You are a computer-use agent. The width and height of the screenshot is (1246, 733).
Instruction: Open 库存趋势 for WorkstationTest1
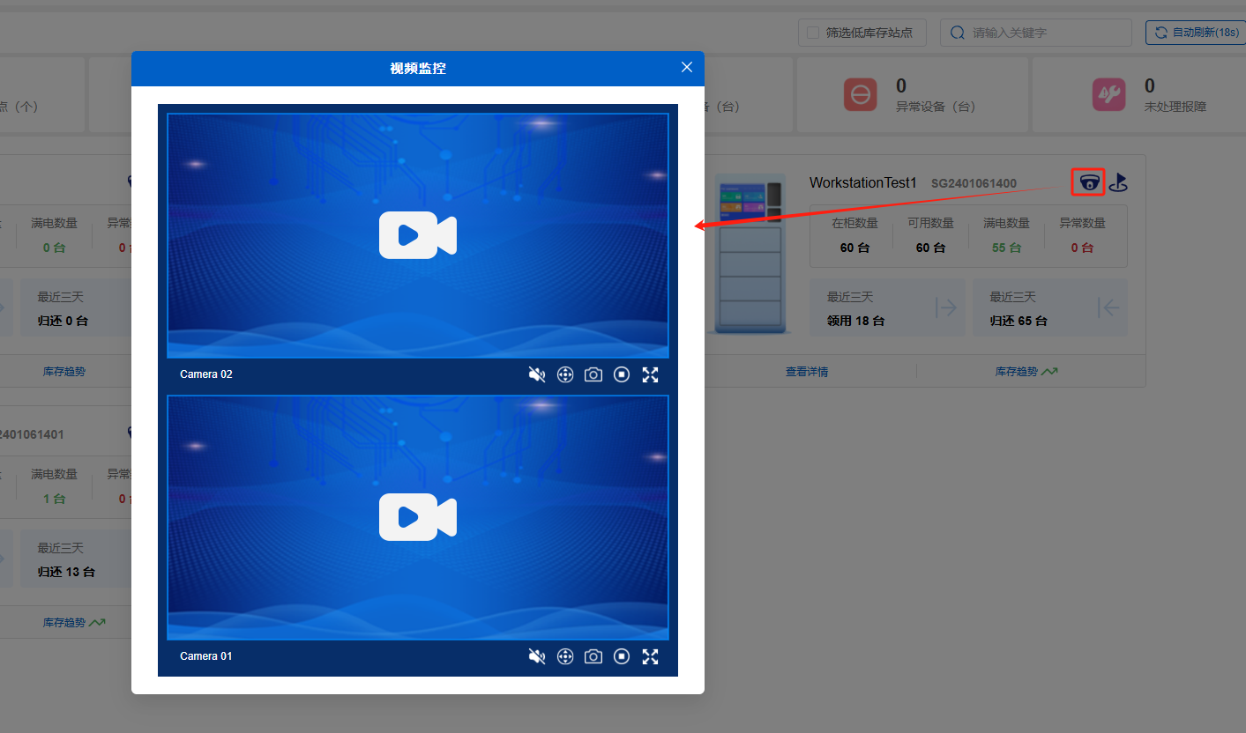[1026, 372]
